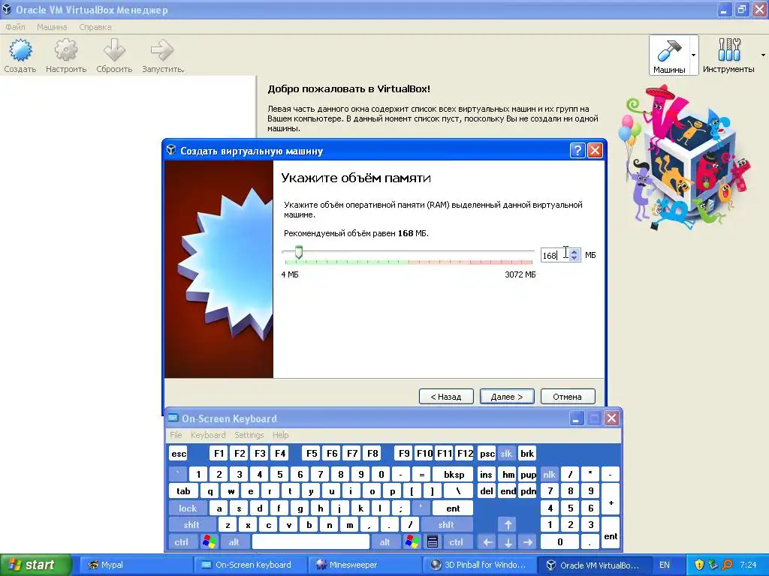Viewport: 769px width, 576px height.
Task: Click the Создать toolbar icon
Action: pos(20,50)
